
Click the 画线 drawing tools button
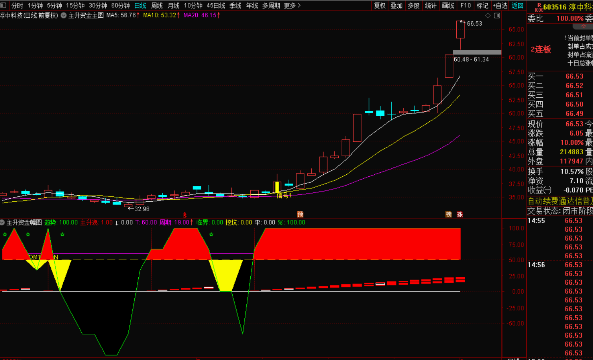point(448,5)
